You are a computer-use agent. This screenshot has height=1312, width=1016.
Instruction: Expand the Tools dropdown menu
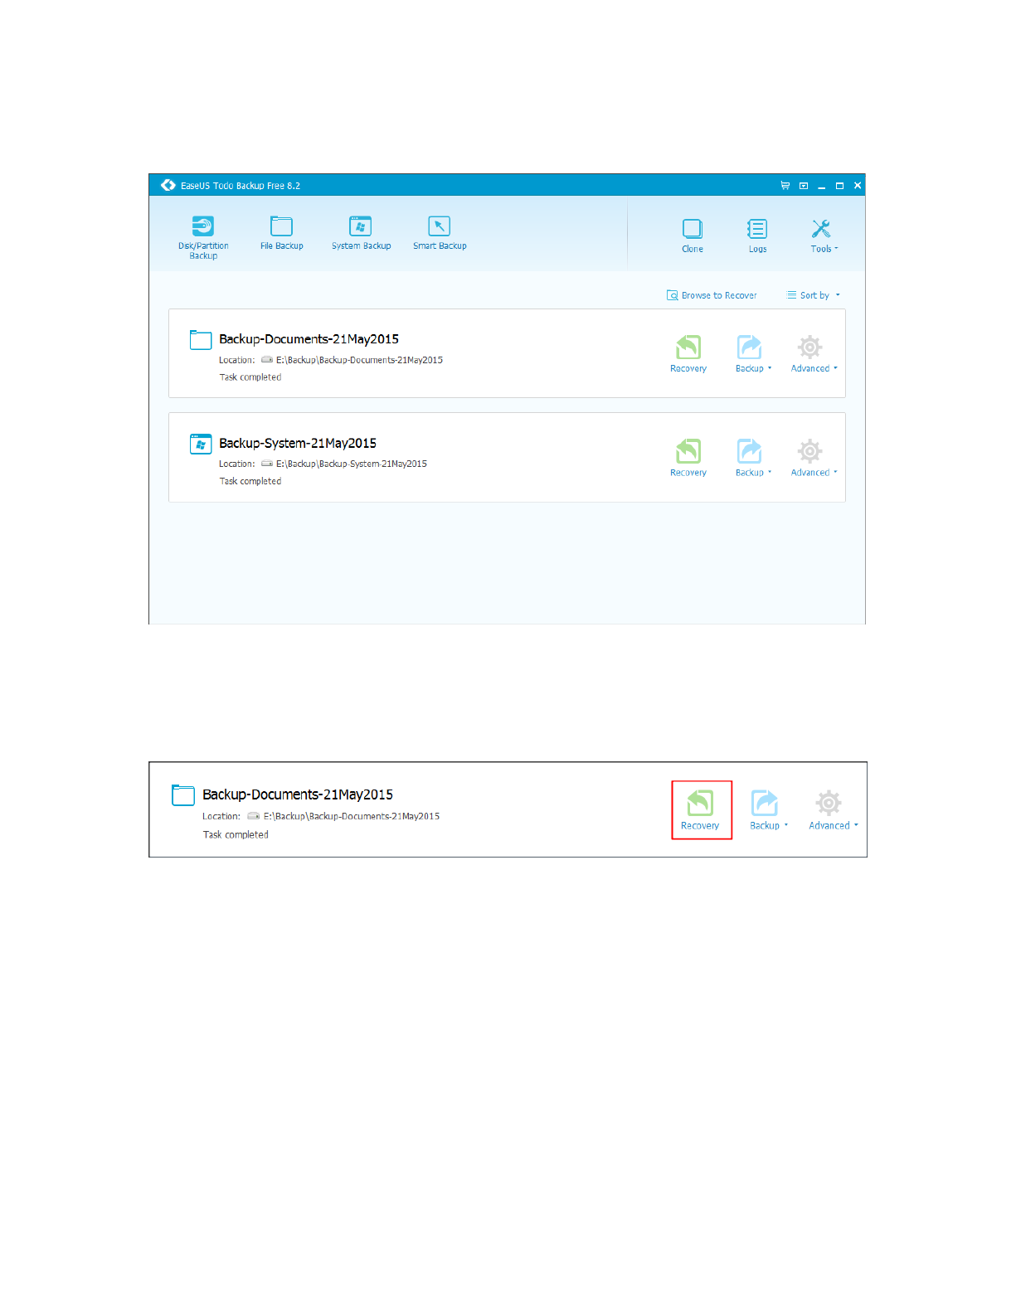click(824, 235)
